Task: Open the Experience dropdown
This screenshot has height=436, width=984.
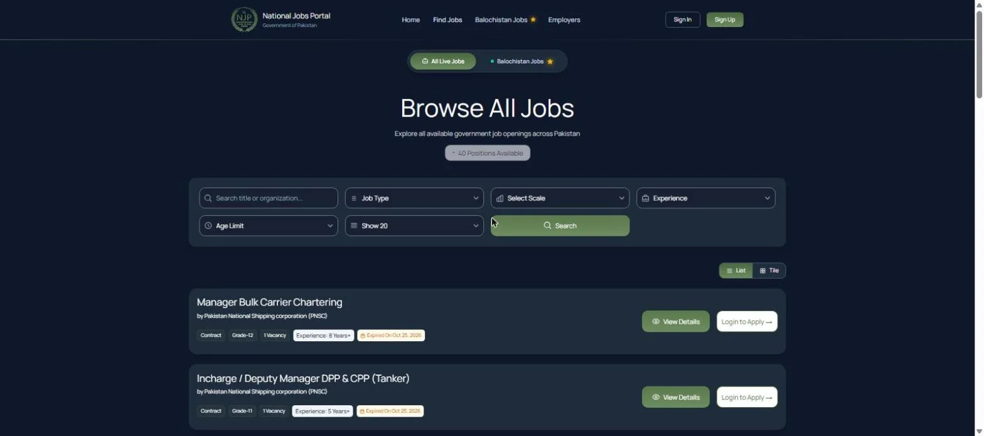Action: (705, 198)
